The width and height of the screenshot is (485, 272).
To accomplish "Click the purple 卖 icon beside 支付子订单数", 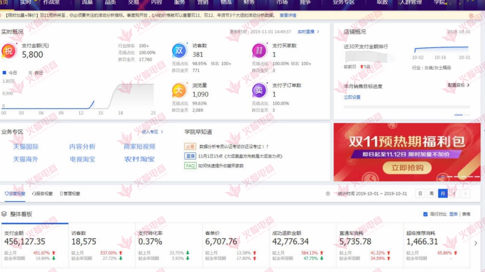I will pyautogui.click(x=259, y=90).
